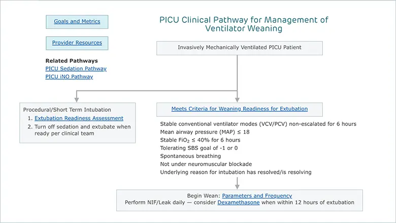The width and height of the screenshot is (396, 223).
Task: Go to PICU iNO Pathway
Action: [x=69, y=77]
